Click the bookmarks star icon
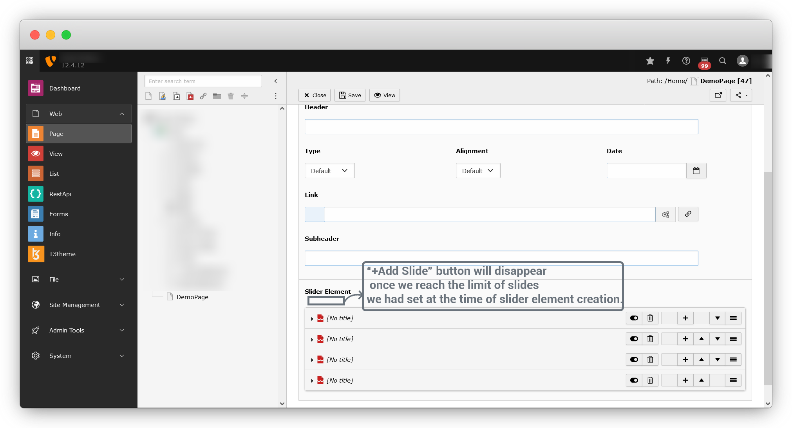This screenshot has width=792, height=428. (650, 61)
